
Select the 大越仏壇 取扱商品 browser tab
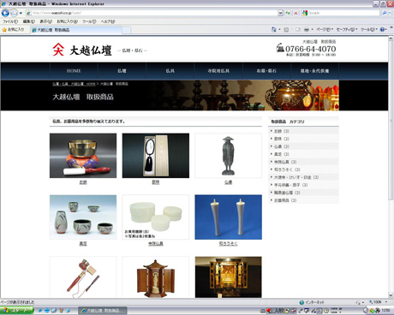click(75, 30)
